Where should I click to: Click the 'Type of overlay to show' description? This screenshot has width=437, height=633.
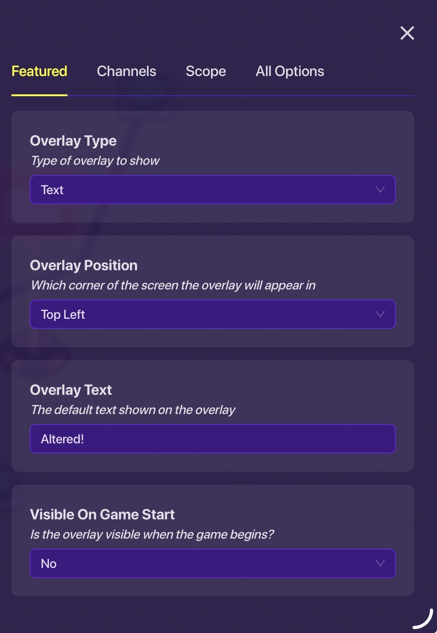95,161
